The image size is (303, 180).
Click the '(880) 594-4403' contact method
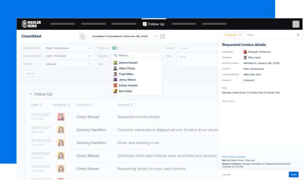(x=252, y=75)
